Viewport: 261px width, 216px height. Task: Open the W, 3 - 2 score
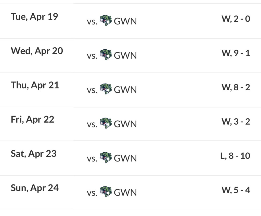click(x=236, y=121)
